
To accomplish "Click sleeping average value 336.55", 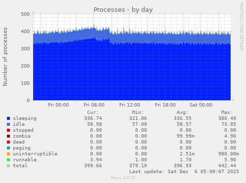I will [x=183, y=118].
